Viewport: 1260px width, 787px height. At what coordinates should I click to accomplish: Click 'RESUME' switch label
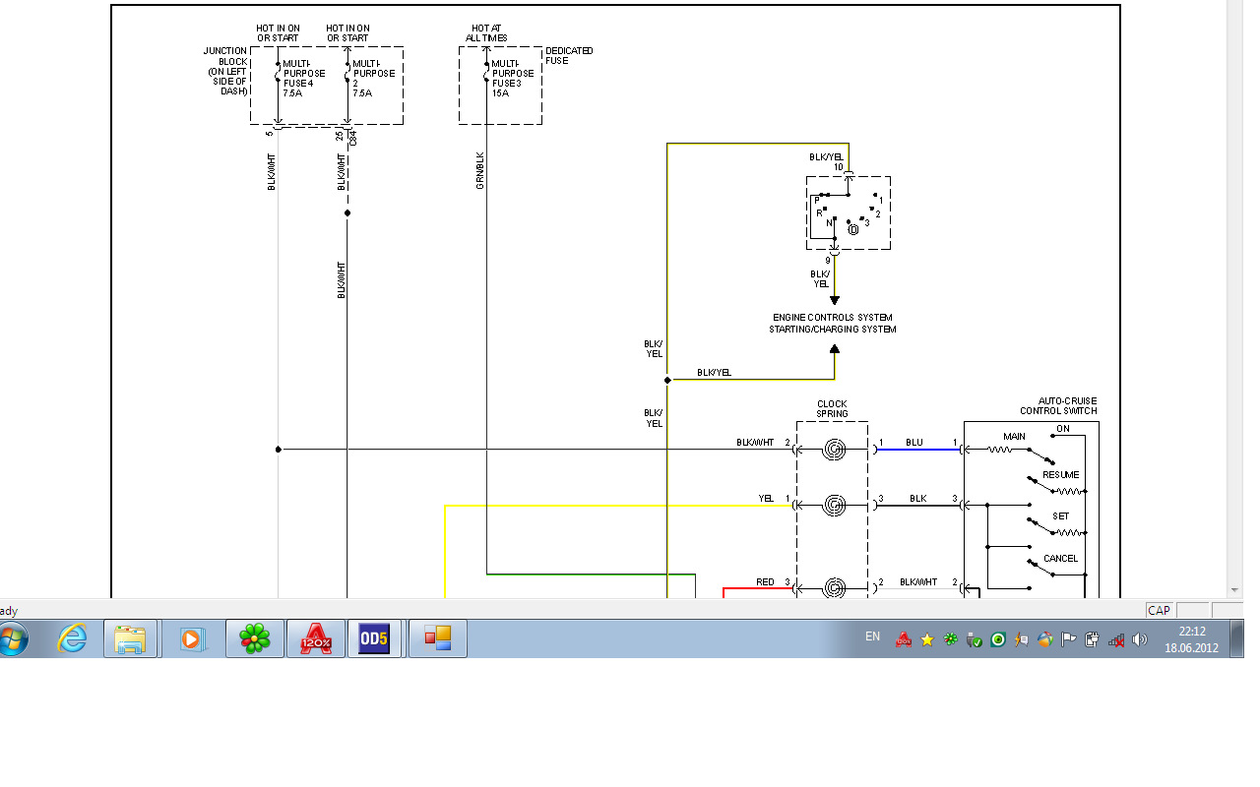point(1061,475)
